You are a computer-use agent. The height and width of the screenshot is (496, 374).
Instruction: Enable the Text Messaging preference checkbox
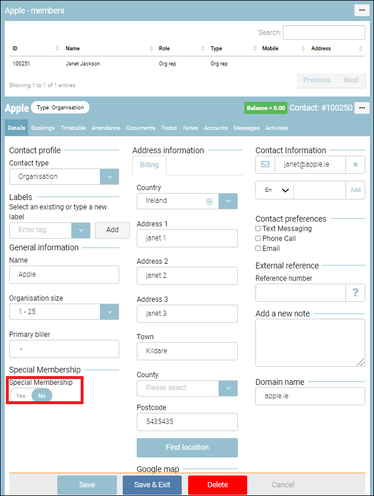[x=258, y=229]
